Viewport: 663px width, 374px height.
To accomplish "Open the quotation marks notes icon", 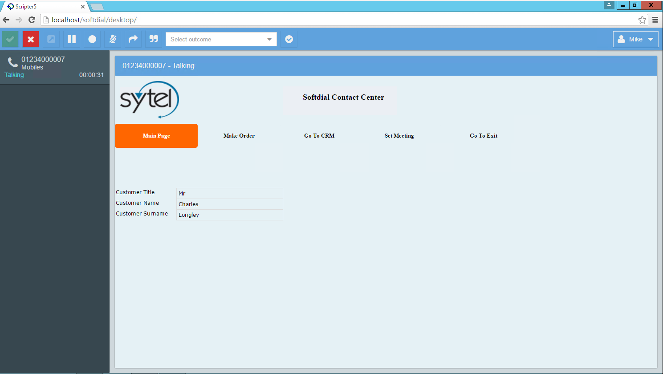I will tap(154, 39).
